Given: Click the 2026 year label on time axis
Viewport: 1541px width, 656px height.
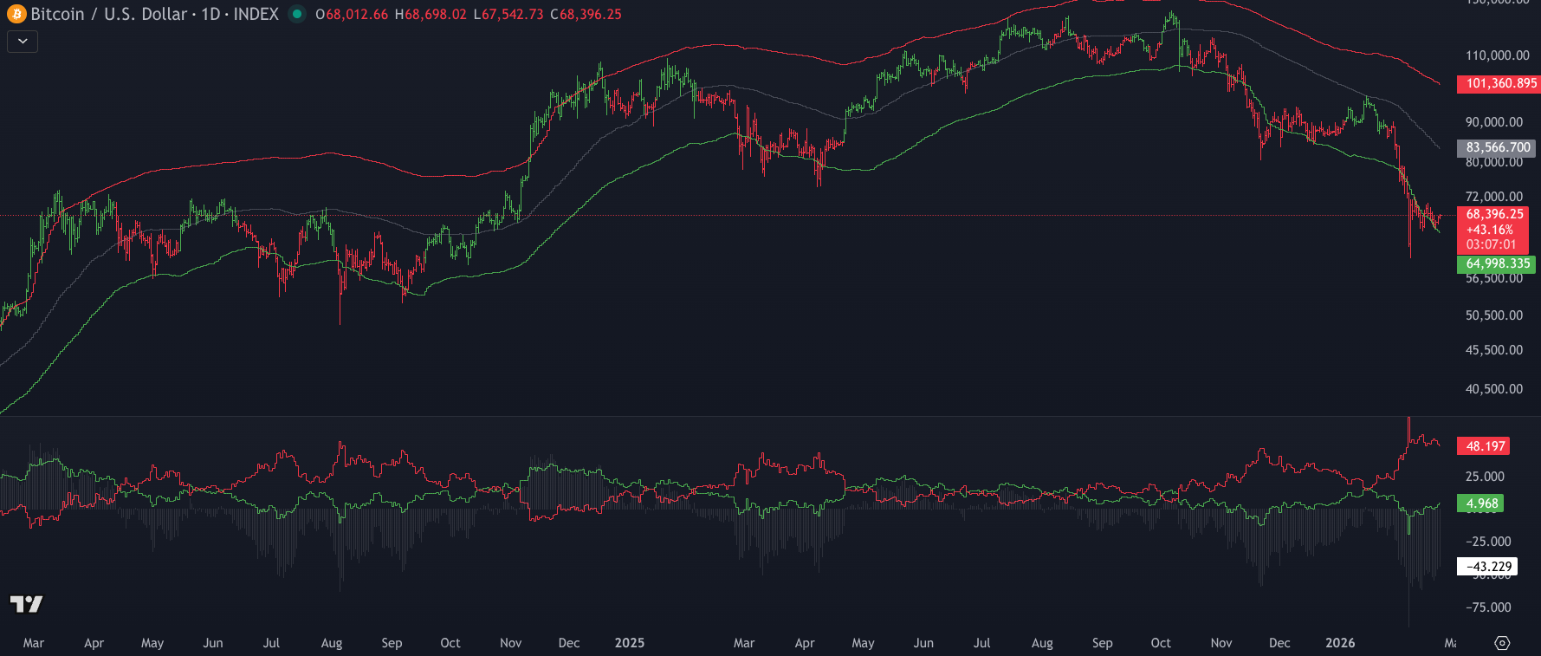Looking at the screenshot, I should click(x=1340, y=643).
